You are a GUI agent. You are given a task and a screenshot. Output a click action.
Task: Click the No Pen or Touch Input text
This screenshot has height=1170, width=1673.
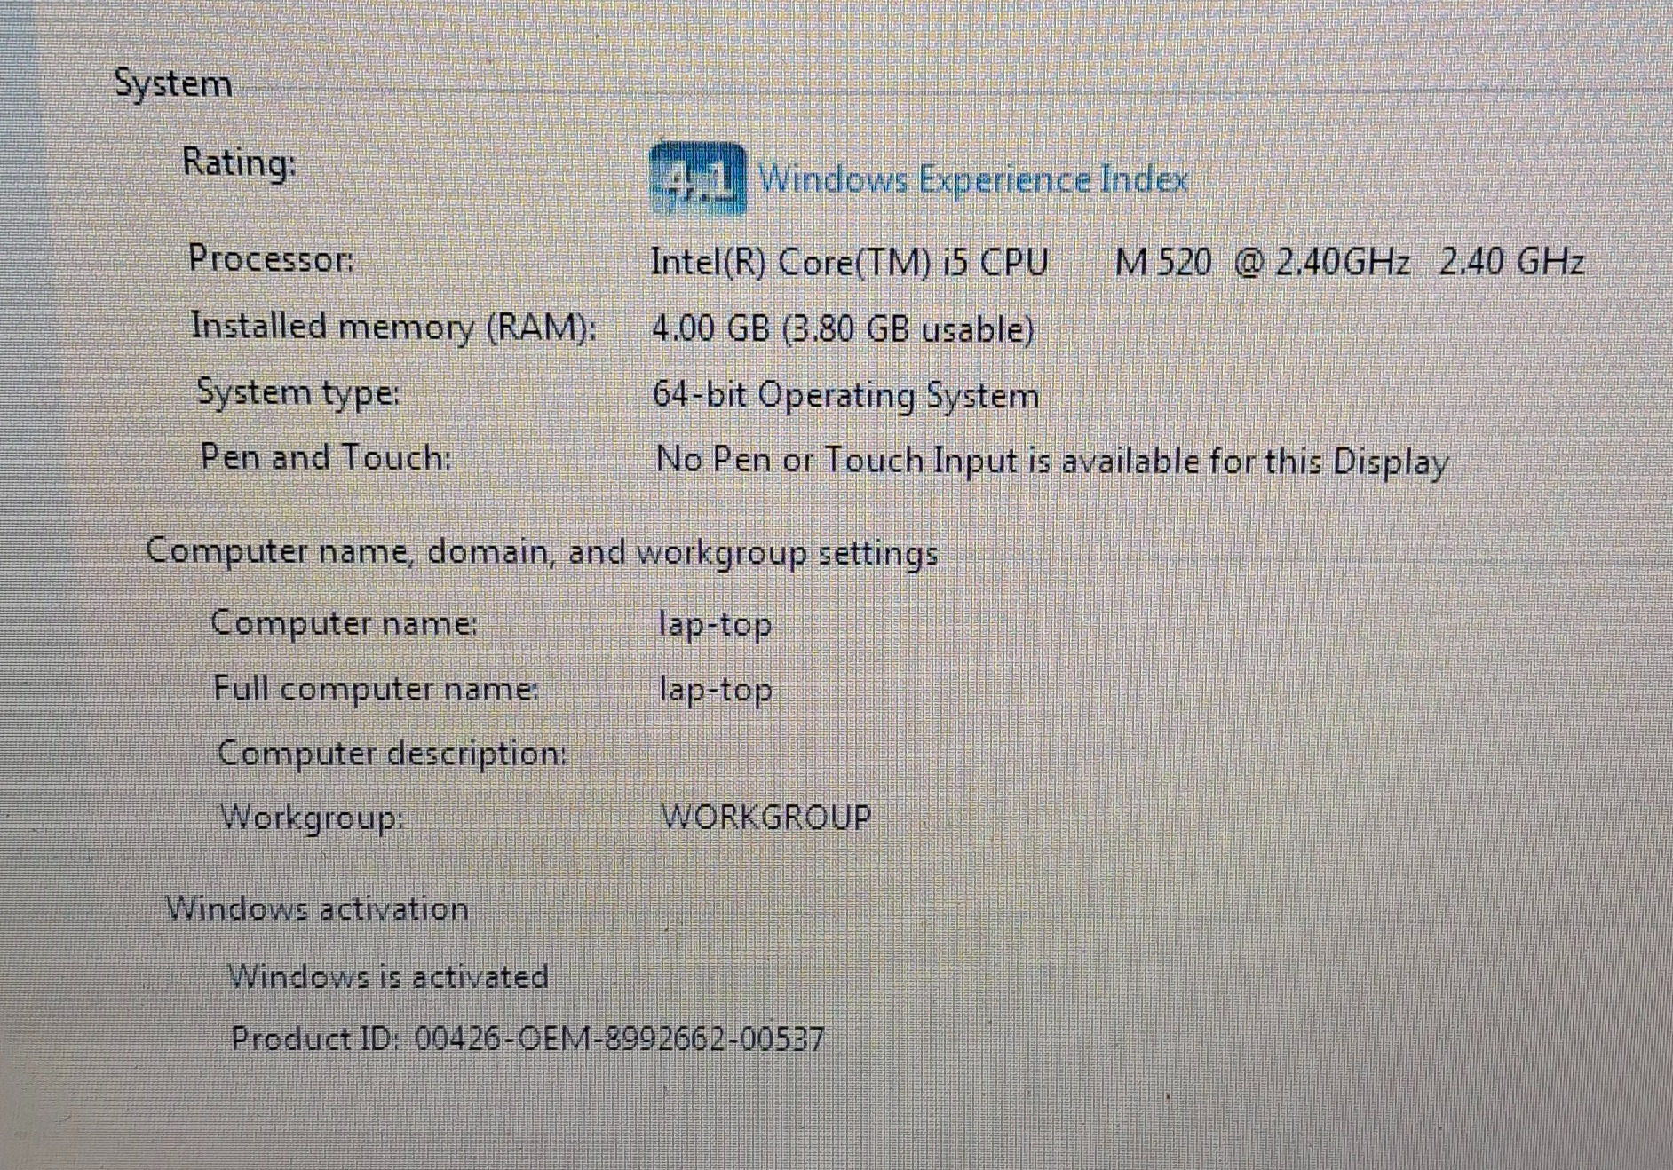[x=1052, y=462]
